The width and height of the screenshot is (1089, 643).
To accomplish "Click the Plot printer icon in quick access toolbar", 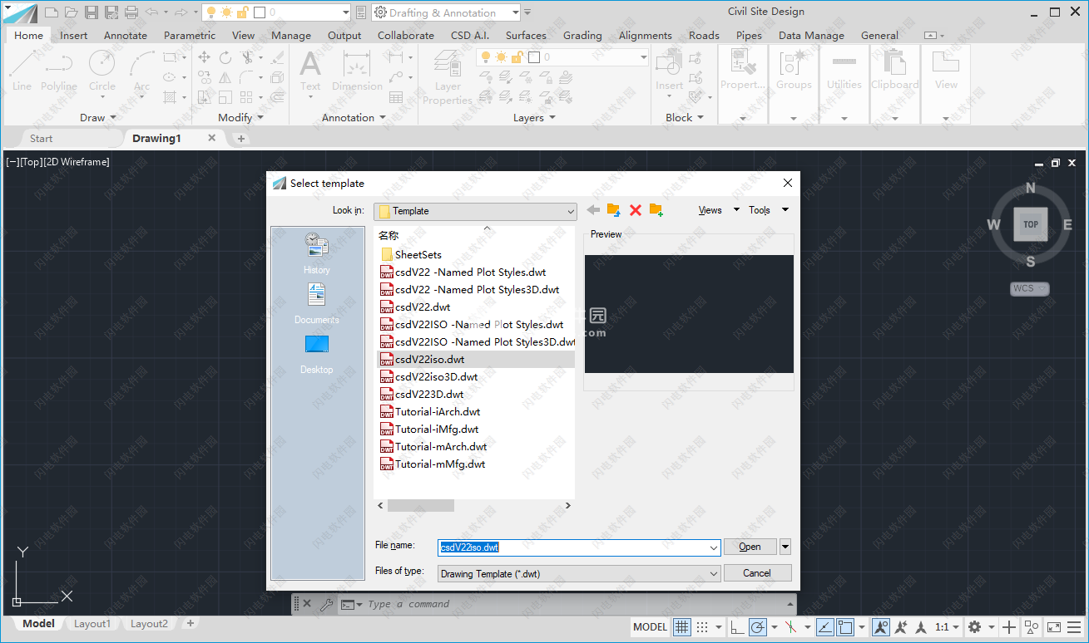I will click(x=131, y=12).
